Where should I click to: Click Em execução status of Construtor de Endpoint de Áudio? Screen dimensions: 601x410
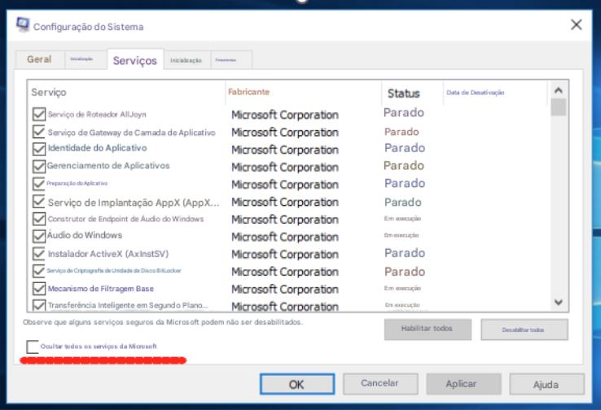point(402,219)
